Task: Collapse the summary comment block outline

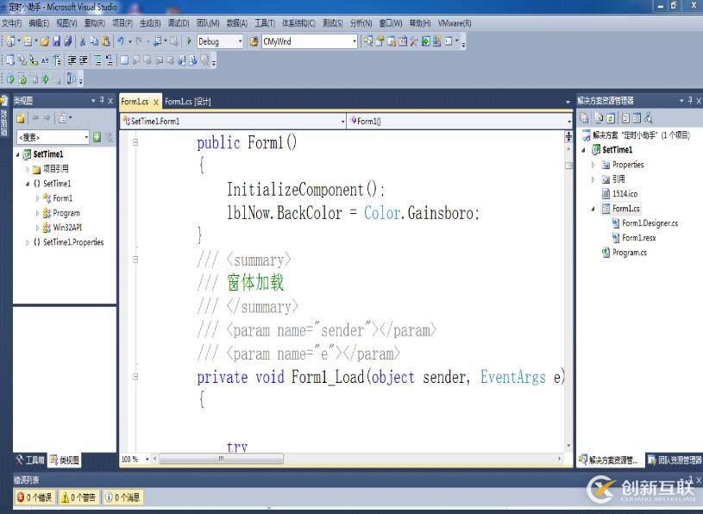Action: click(x=135, y=260)
